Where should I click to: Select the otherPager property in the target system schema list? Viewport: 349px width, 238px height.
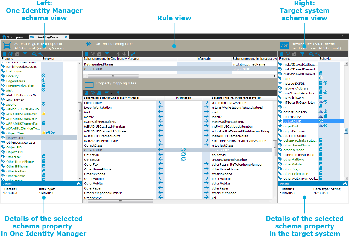[292, 169]
